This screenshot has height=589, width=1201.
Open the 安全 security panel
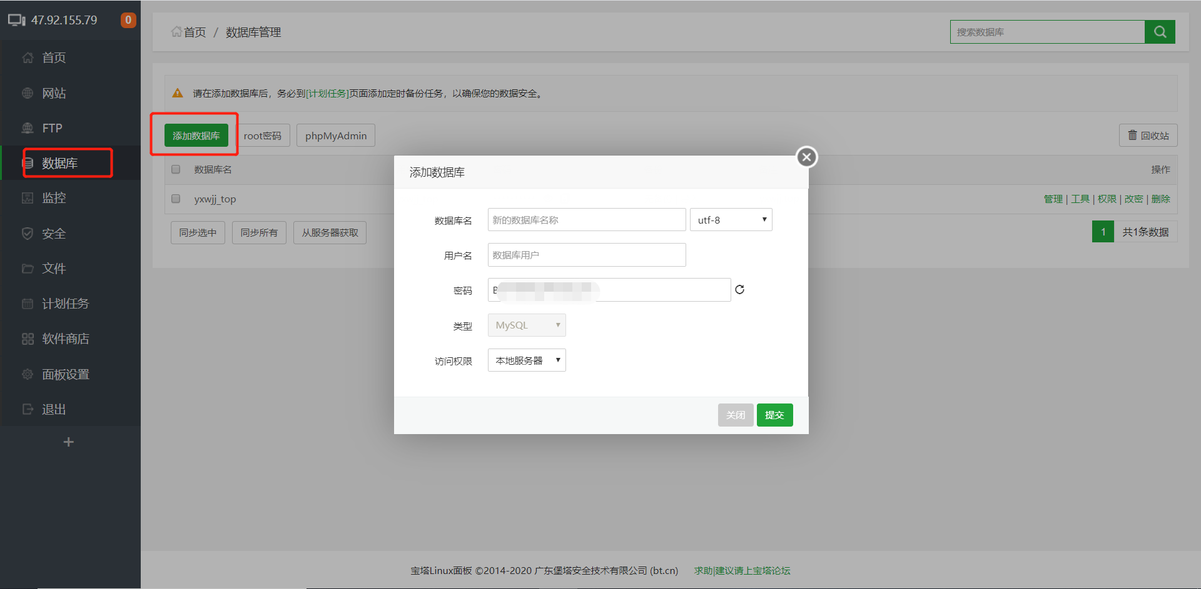(x=54, y=233)
